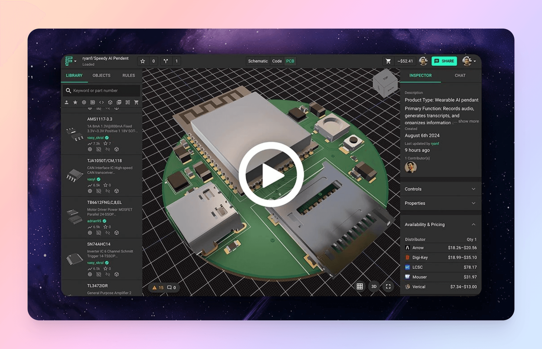Open vasy_skral profile under AMS1117-3.3
This screenshot has width=542, height=349.
[95, 138]
